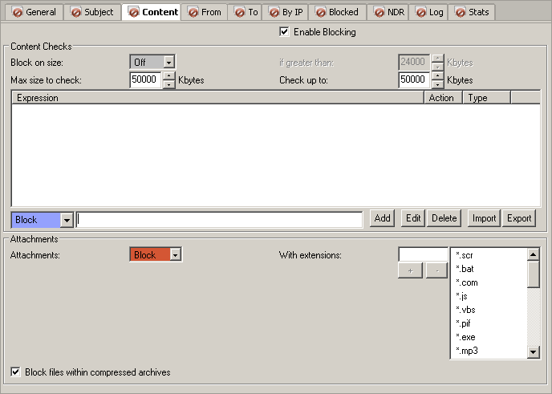
Task: Open the blue Block action dropdown
Action: click(67, 220)
